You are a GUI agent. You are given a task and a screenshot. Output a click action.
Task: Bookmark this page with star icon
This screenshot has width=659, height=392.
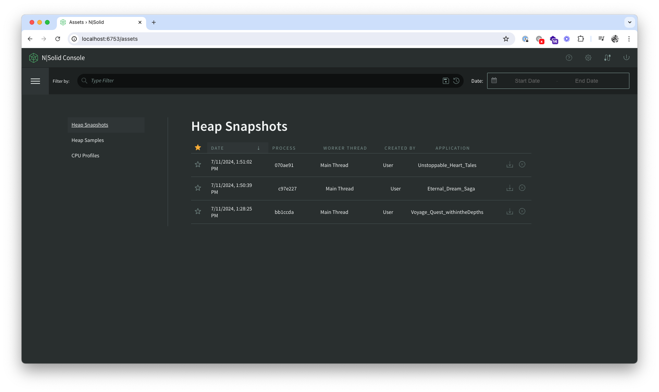coord(506,39)
